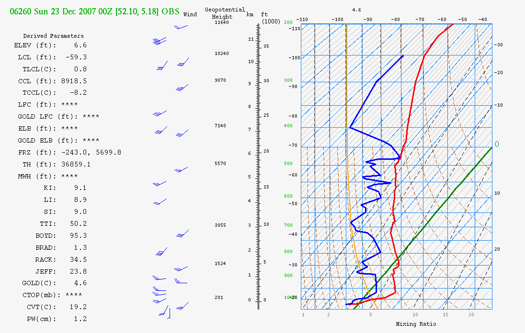Select the Geopotential Height column header

[x=225, y=13]
